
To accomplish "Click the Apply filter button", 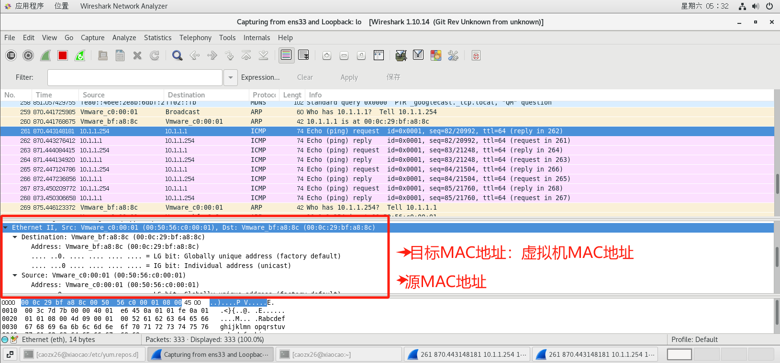I will (349, 77).
